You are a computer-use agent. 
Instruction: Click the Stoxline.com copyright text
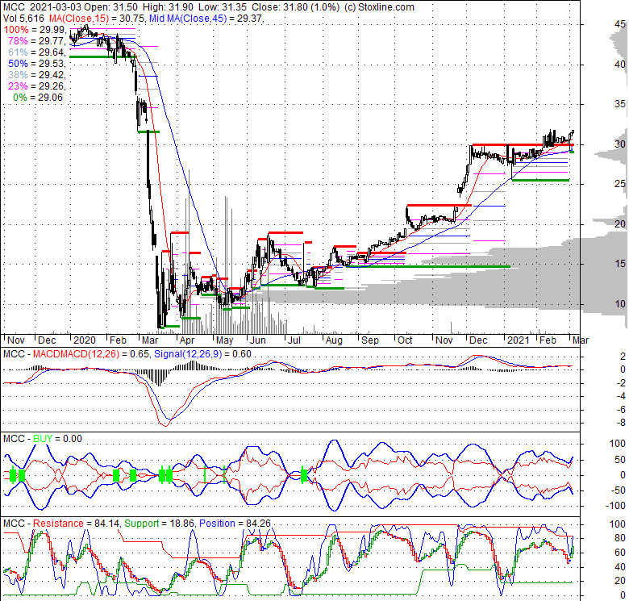pyautogui.click(x=379, y=7)
